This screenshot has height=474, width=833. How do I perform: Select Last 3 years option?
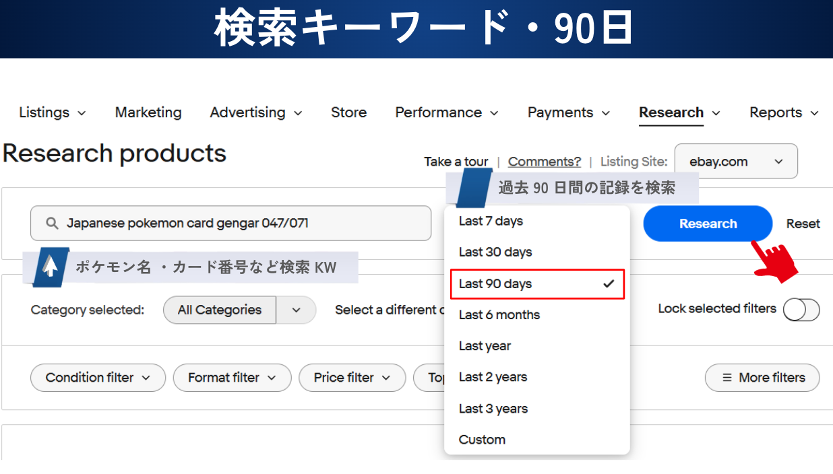[537, 408]
